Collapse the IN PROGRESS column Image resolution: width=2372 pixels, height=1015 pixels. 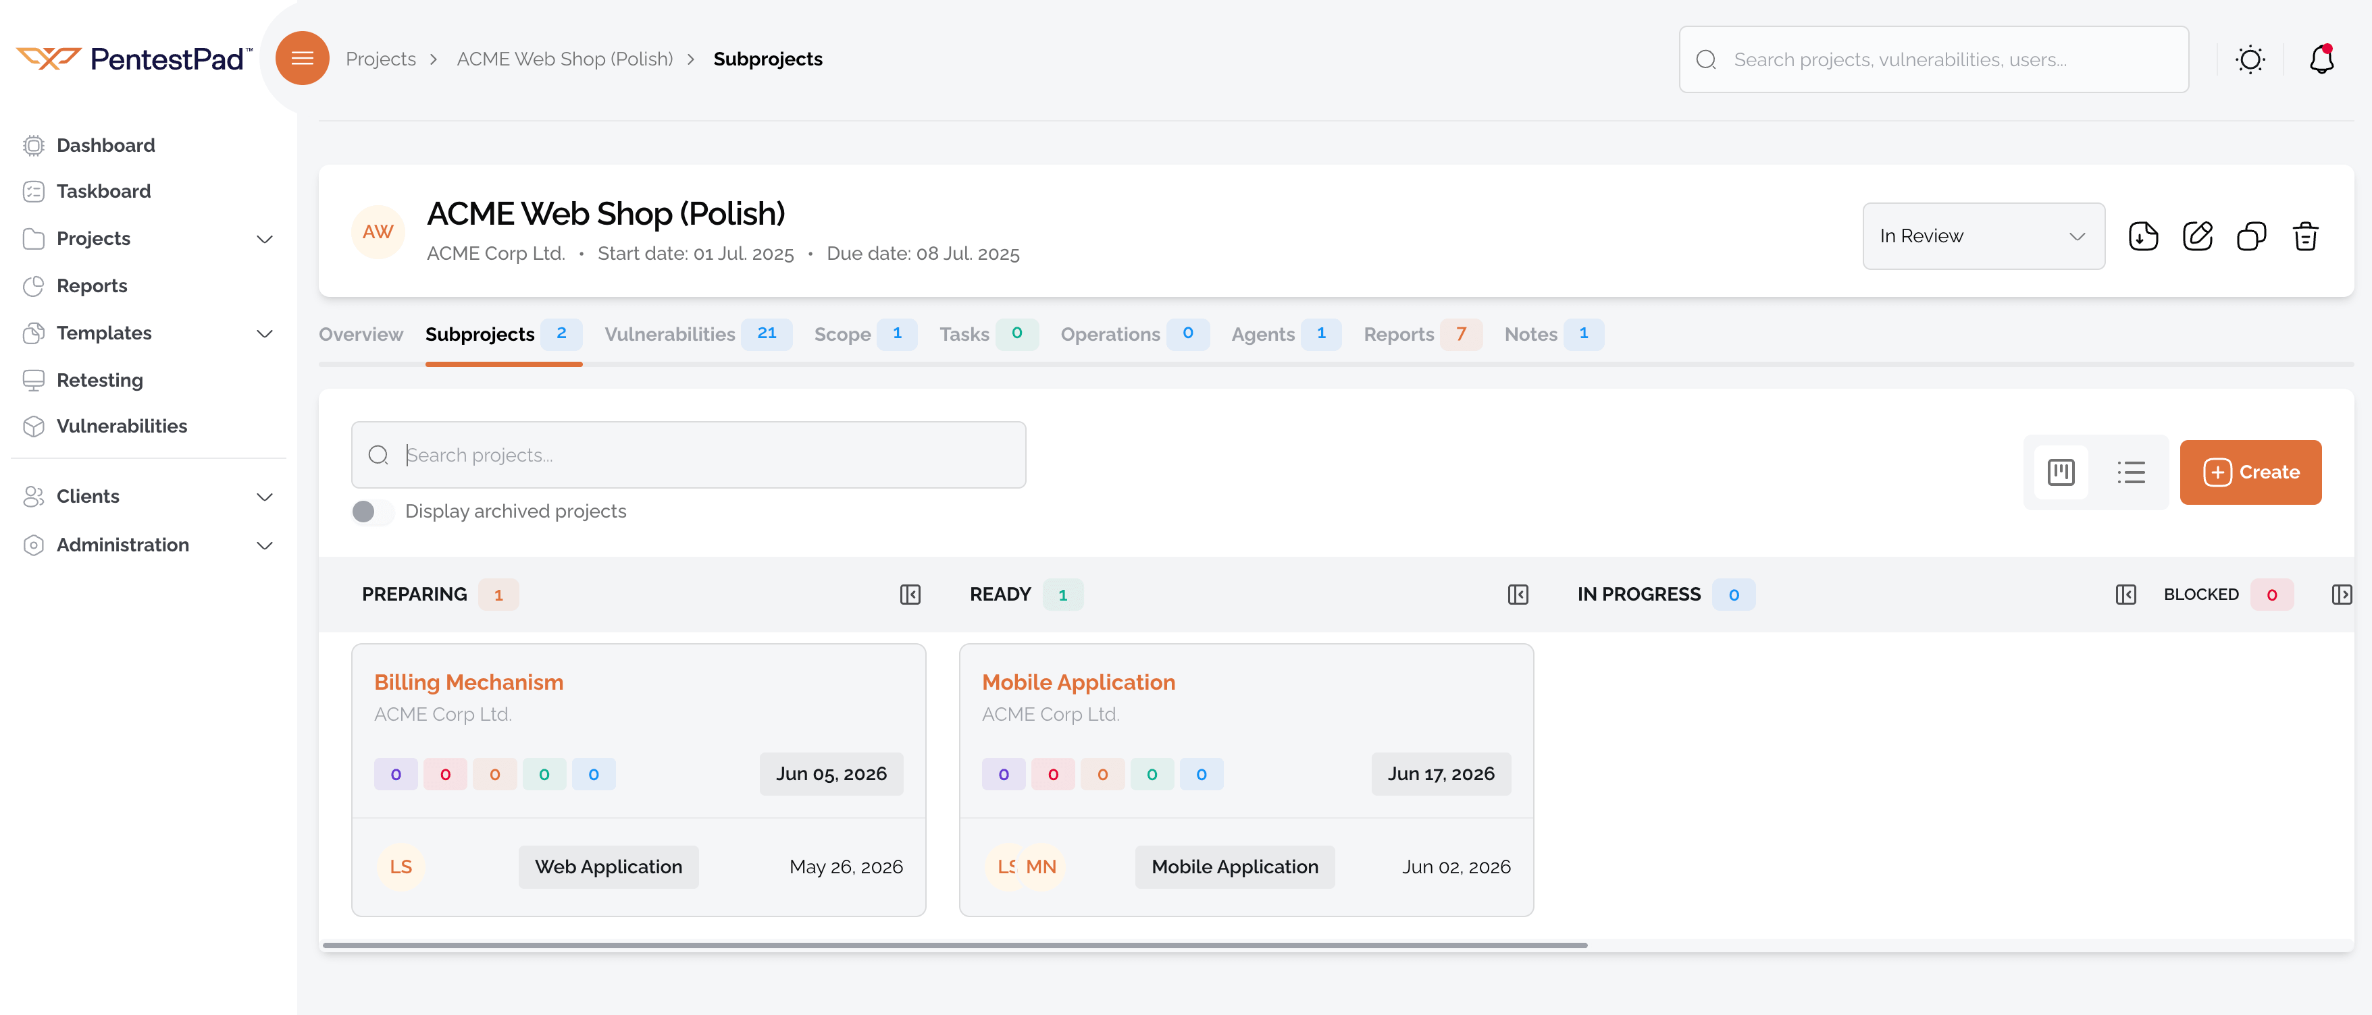click(2125, 595)
